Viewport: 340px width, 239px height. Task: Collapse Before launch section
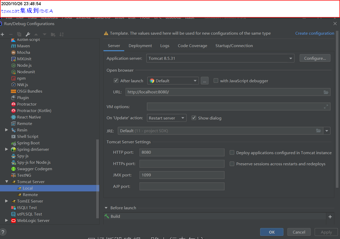coord(106,208)
